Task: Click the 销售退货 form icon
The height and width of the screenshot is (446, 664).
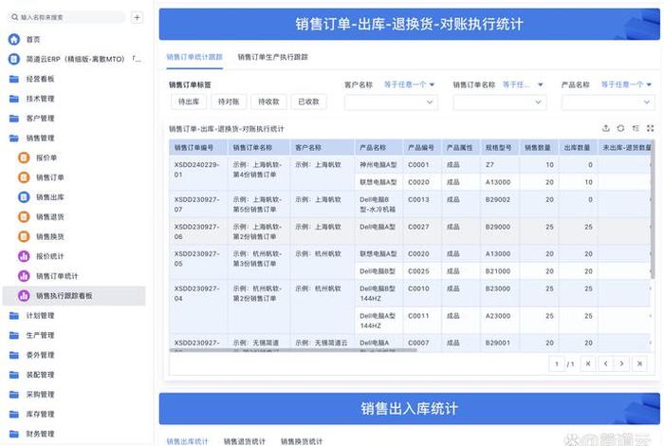Action: click(24, 217)
